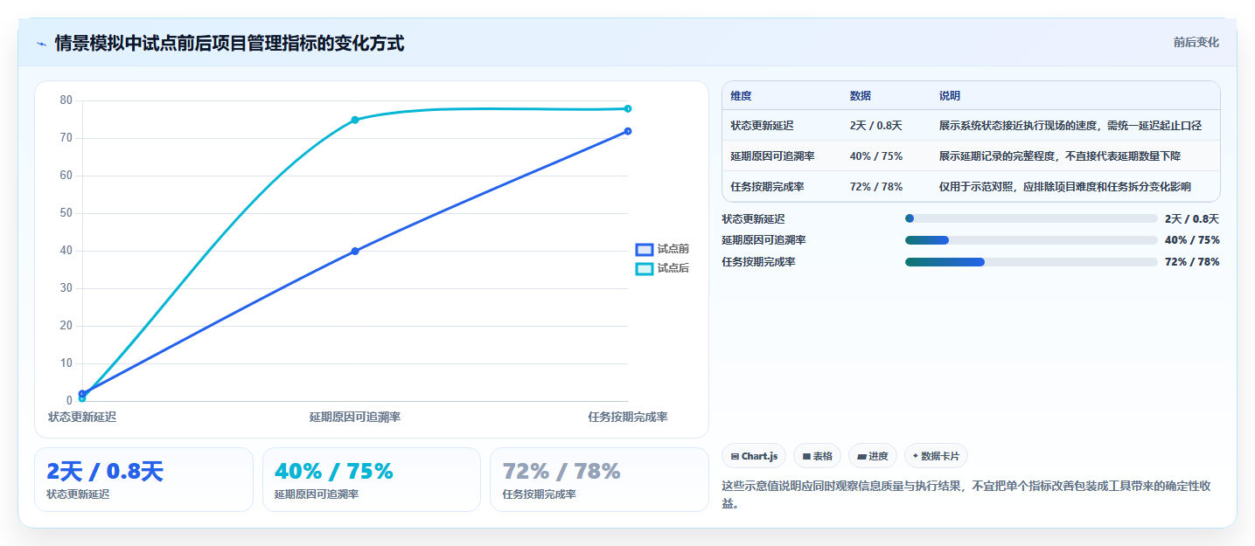This screenshot has width=1255, height=546.
Task: Click x-axis label 延期原因可追溯率
Action: (355, 417)
